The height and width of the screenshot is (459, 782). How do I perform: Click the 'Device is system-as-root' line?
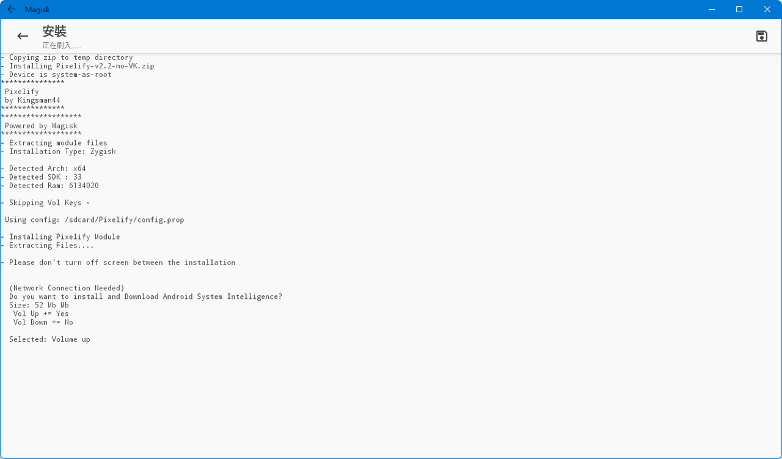coord(56,75)
